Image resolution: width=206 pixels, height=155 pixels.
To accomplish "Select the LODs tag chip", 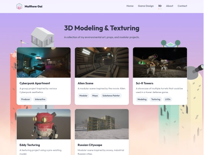I will (x=167, y=100).
